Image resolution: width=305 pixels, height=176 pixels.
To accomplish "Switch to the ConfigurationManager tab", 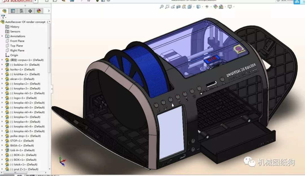I will tap(21, 11).
